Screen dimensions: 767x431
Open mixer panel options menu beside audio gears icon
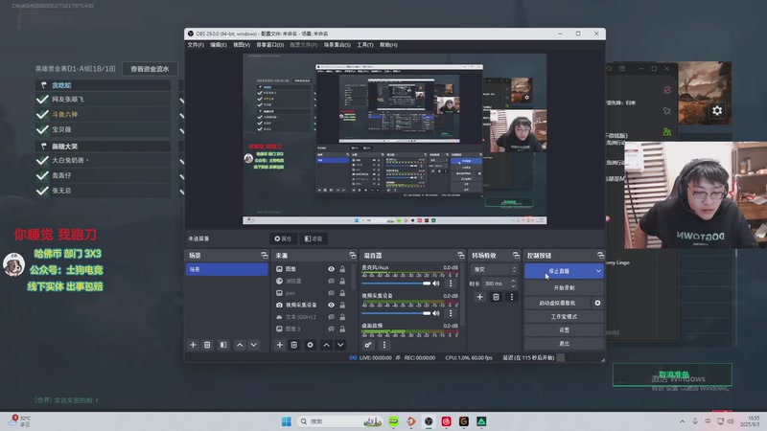[x=384, y=345]
